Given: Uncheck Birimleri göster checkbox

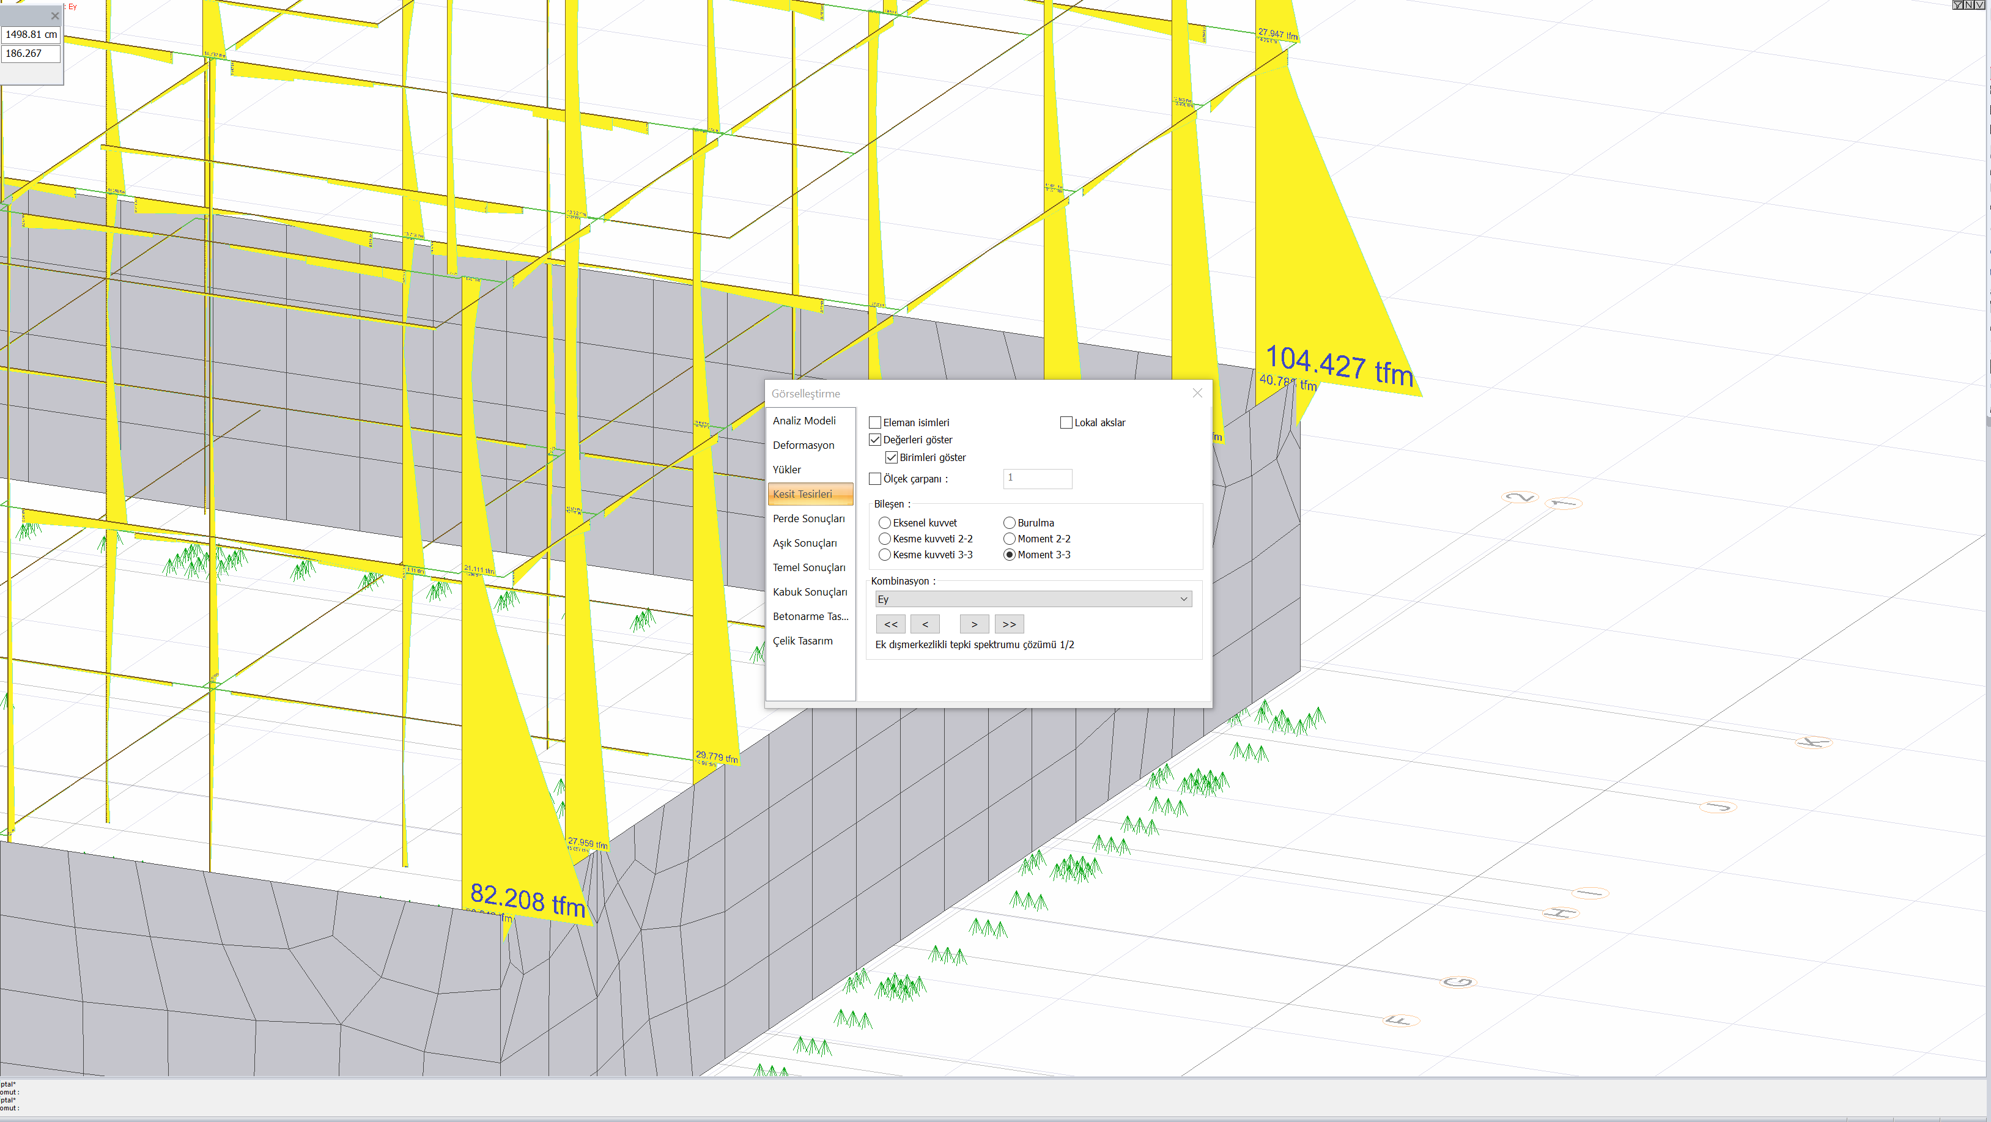Looking at the screenshot, I should point(891,457).
